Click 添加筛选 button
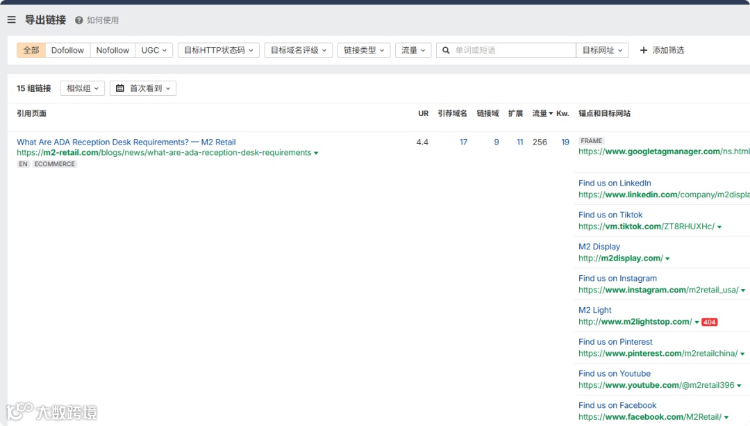The width and height of the screenshot is (750, 426). pos(662,50)
